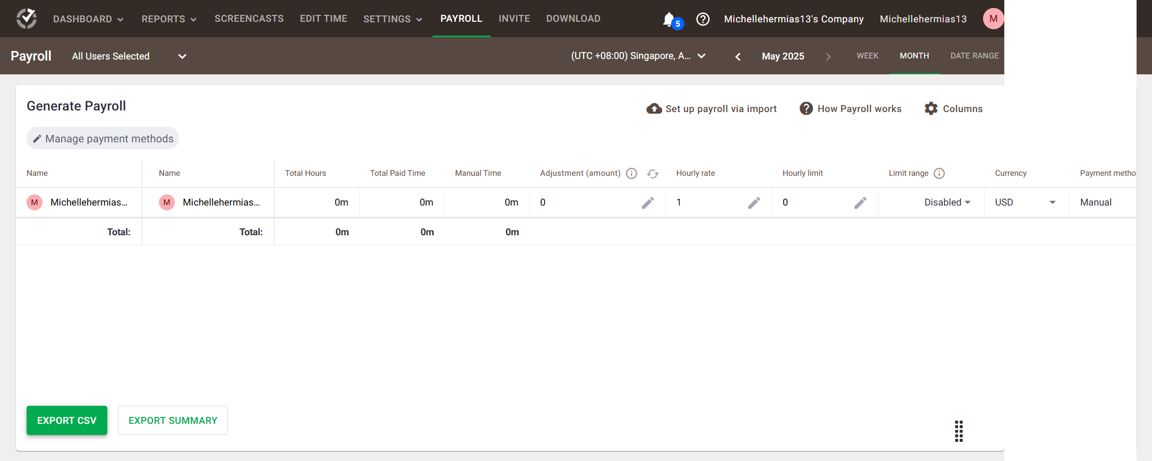Click the Export CSV button
Viewport: 1152px width, 461px height.
(x=67, y=420)
